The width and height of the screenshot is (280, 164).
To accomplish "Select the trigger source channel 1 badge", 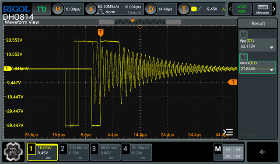I will [x=194, y=9].
